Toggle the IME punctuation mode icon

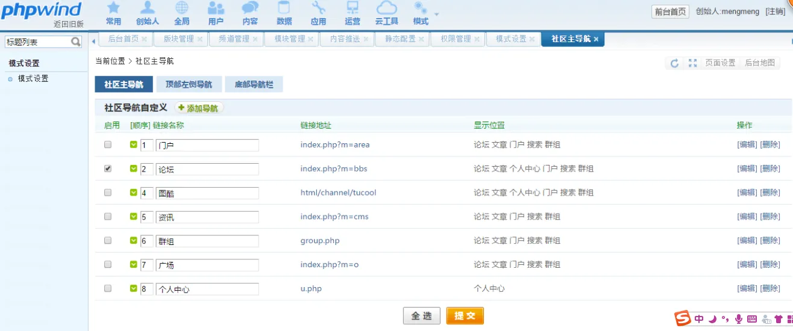(725, 319)
